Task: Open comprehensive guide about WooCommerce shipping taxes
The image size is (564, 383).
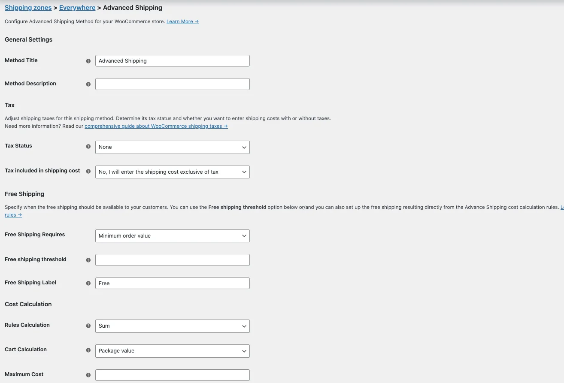Action: tap(156, 126)
